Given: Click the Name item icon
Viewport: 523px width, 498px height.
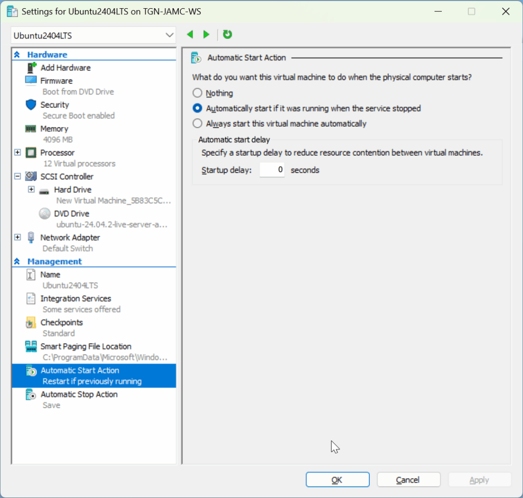Looking at the screenshot, I should click(31, 274).
